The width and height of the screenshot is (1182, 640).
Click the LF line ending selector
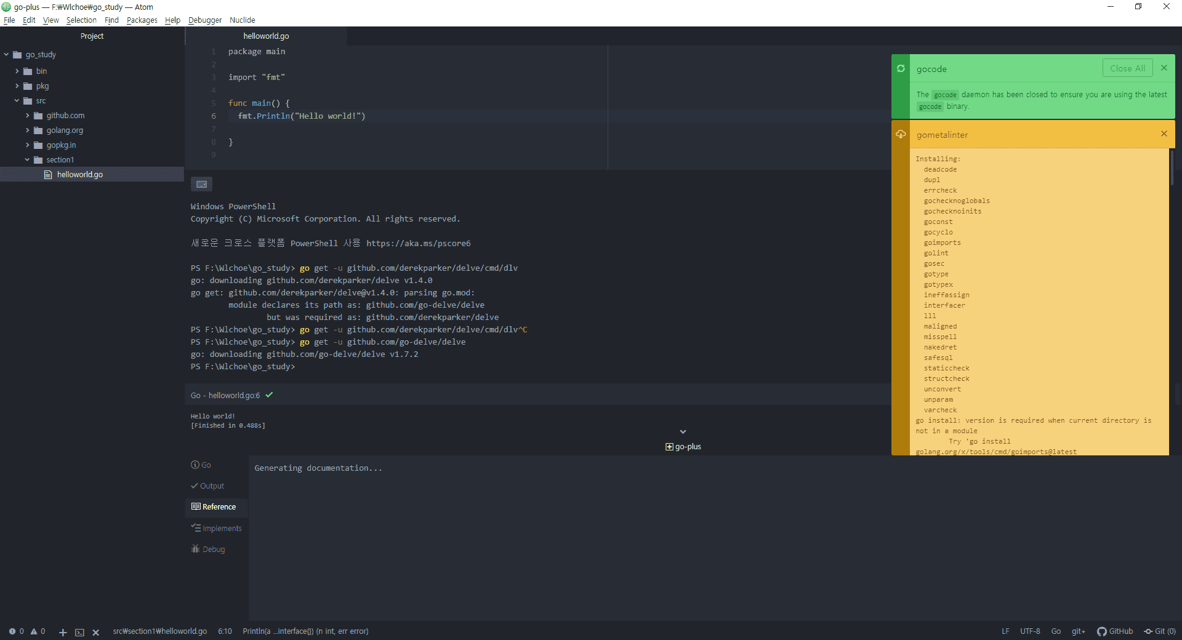(1005, 631)
